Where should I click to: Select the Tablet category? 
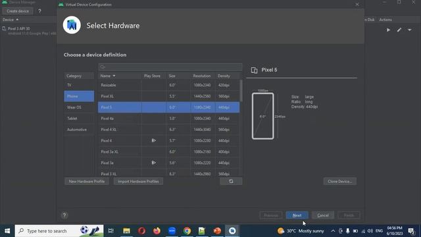coord(79,118)
